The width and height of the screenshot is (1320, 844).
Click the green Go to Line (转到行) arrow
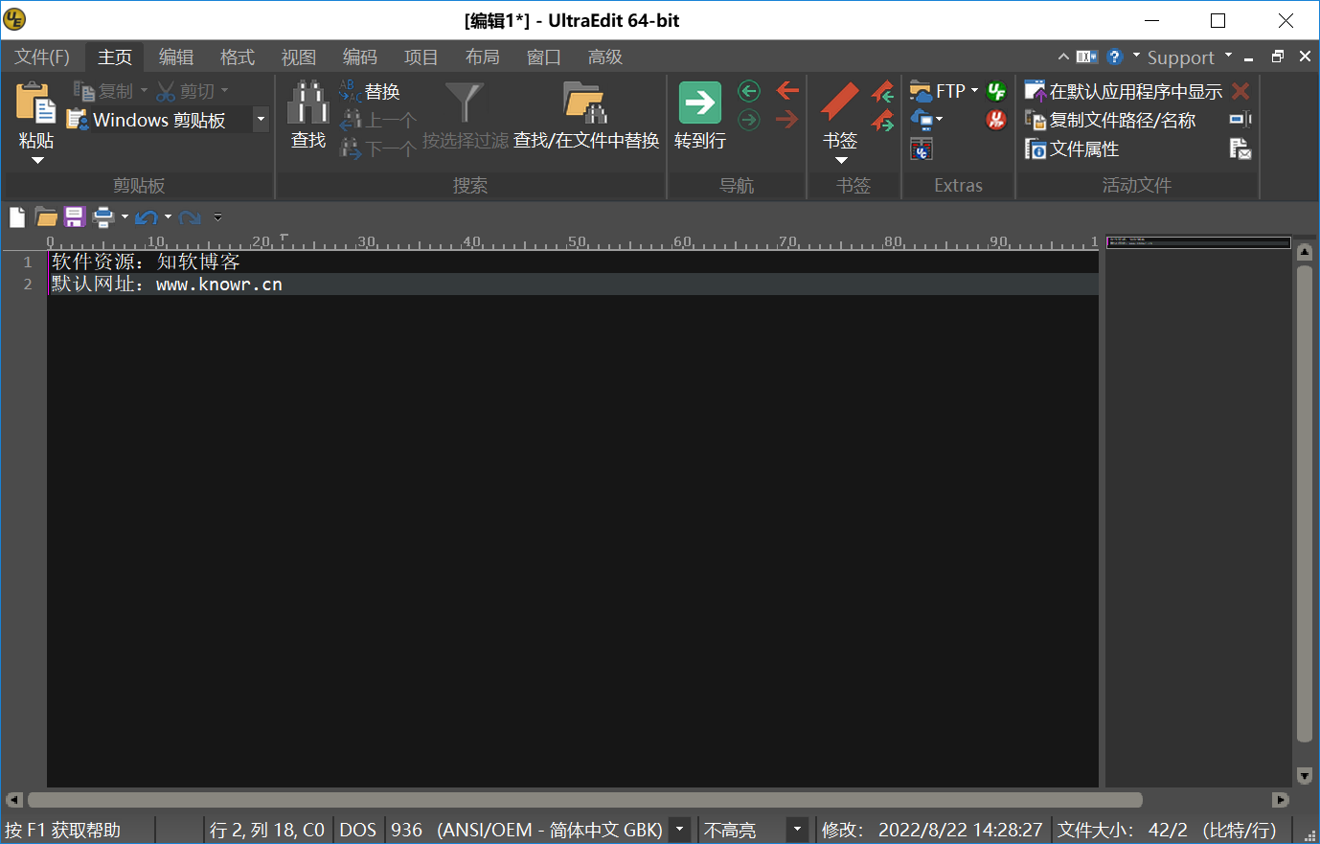pos(700,103)
